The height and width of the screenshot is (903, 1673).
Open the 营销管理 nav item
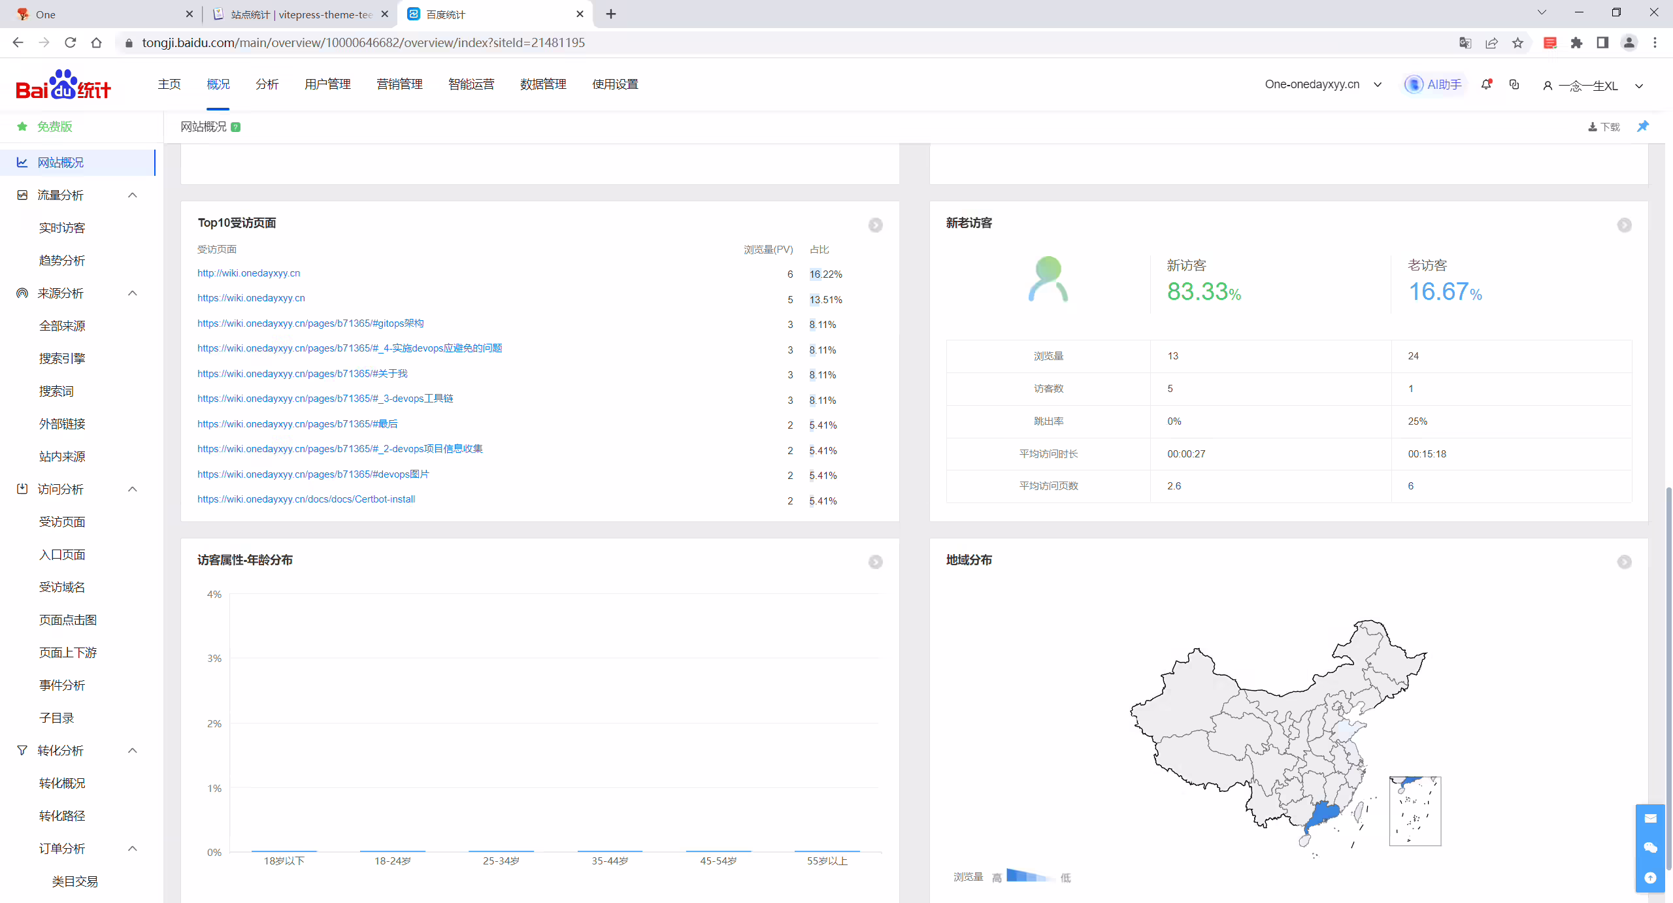[399, 84]
